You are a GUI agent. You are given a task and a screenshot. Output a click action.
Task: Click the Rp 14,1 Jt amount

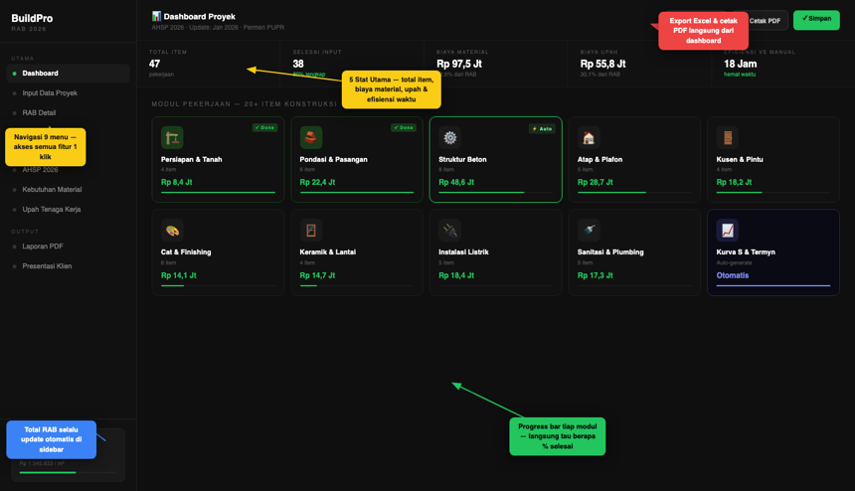[x=179, y=275]
